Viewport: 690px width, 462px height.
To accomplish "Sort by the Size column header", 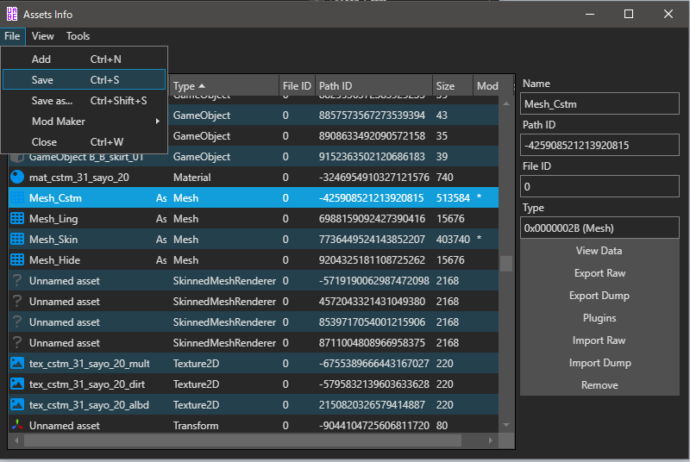I will pos(452,85).
